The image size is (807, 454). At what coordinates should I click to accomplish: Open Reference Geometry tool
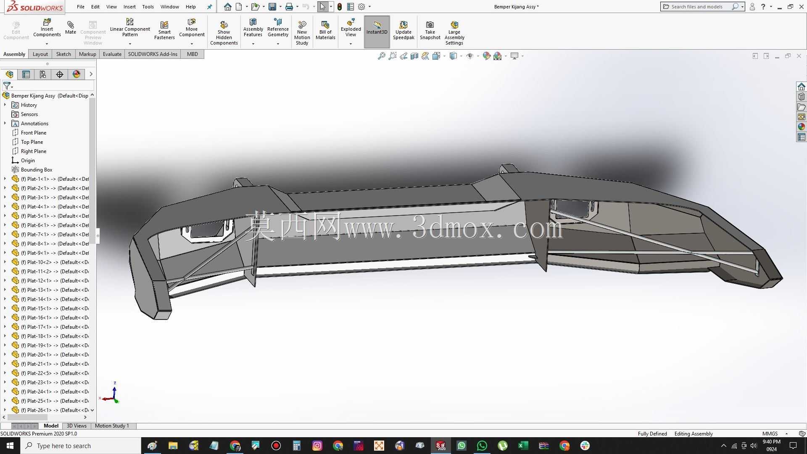(x=278, y=28)
